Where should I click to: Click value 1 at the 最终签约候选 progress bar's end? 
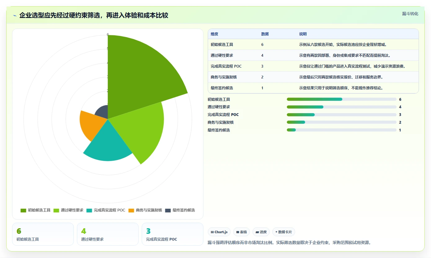(x=400, y=130)
